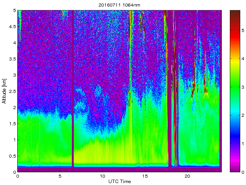This screenshot has height=185, width=246.
Task: Click the '2.5' altitude tick label
Action: (13, 91)
